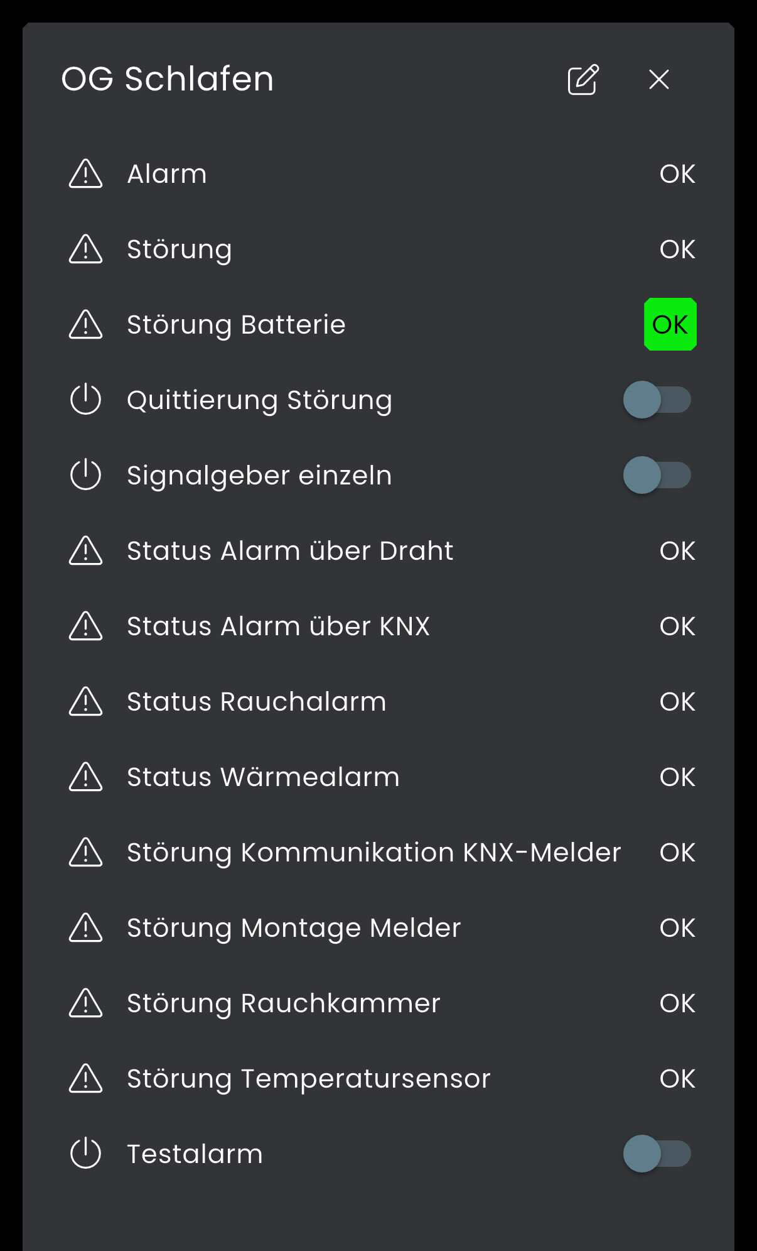Click the power icon beside Quittierung Störung

point(85,400)
